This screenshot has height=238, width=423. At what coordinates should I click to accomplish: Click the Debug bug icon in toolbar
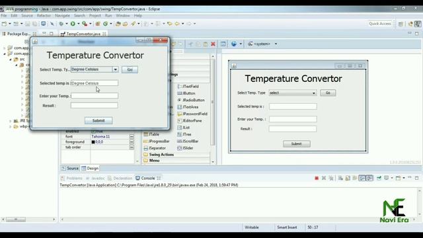point(61,24)
